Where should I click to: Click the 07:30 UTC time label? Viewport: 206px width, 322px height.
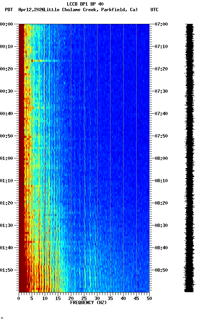click(161, 91)
